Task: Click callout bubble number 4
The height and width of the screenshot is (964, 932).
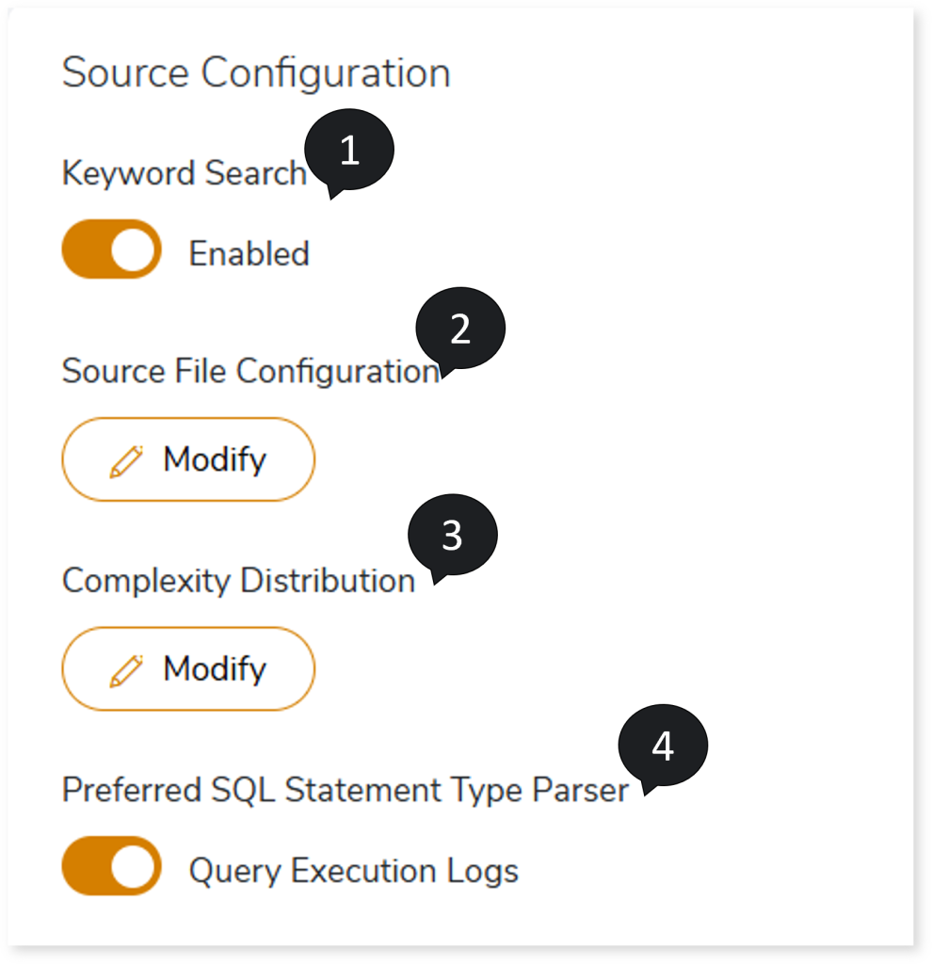Action: click(663, 747)
